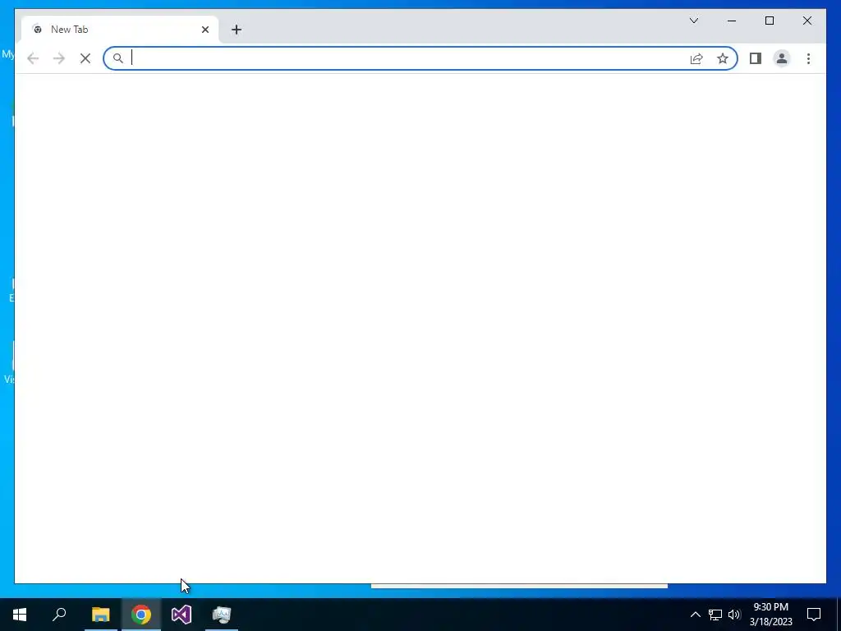Open Visual Studio from taskbar

[x=182, y=615]
